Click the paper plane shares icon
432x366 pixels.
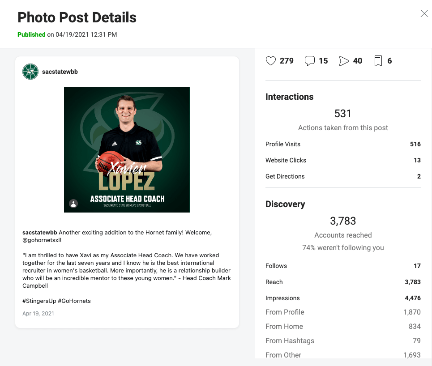344,61
